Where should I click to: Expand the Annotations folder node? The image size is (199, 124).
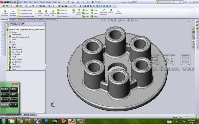(8, 35)
